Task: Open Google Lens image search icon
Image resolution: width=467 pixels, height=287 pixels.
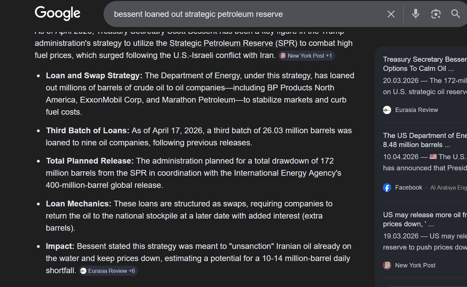Action: (x=436, y=14)
